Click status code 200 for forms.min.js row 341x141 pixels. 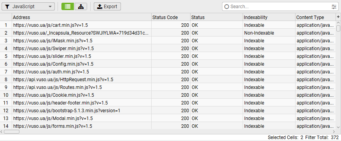coord(171,126)
